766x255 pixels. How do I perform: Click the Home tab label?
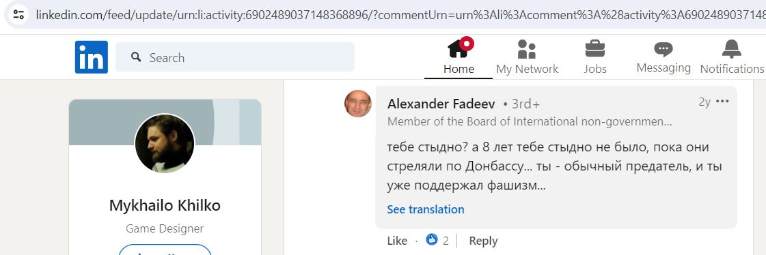click(x=459, y=69)
